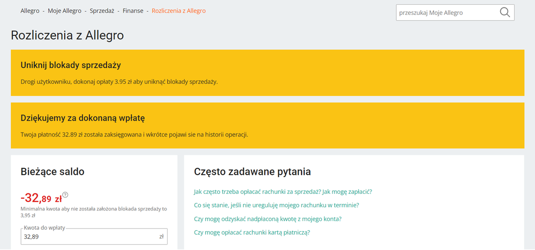Click the Często zadawane pytania heading
535x250 pixels.
[252, 172]
